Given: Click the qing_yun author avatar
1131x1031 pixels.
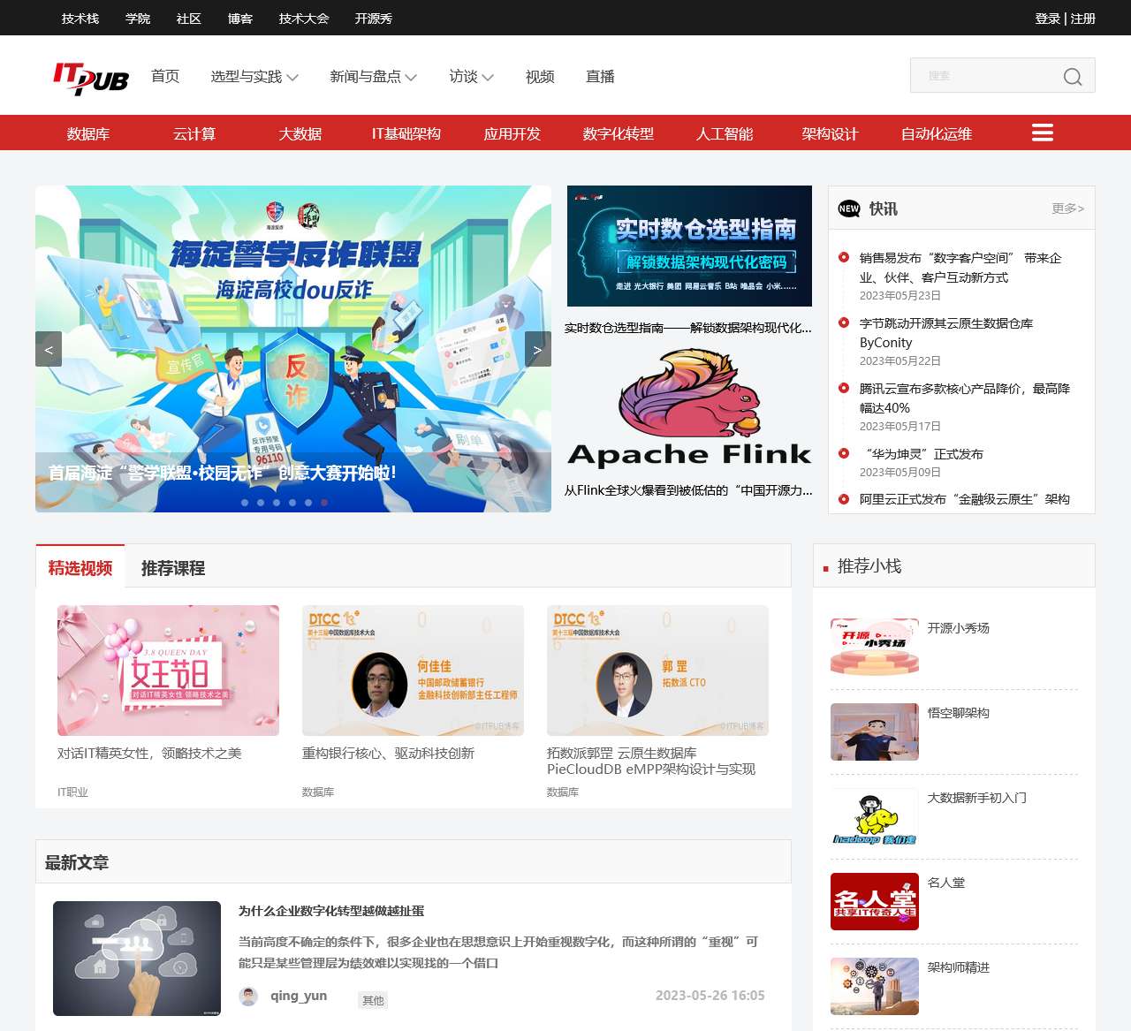Looking at the screenshot, I should 248,997.
